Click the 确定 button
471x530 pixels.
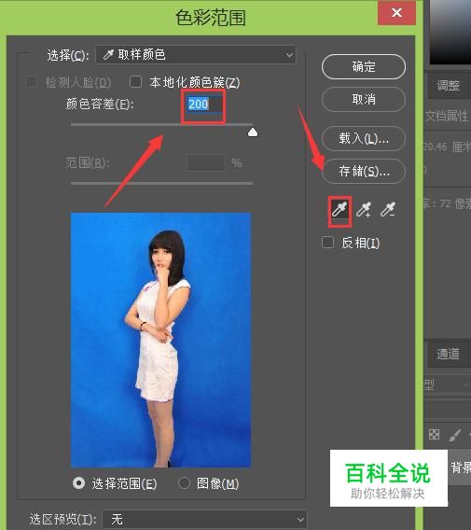coord(364,66)
